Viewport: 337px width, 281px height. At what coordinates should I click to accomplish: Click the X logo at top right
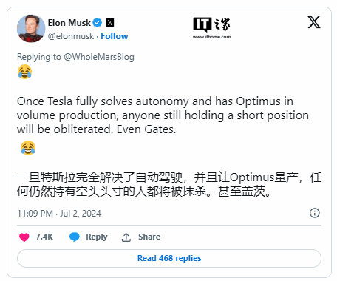coord(314,22)
